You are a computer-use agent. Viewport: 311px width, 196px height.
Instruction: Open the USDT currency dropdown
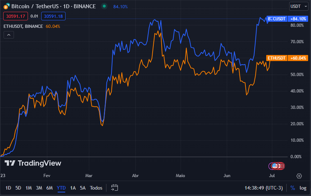299,6
